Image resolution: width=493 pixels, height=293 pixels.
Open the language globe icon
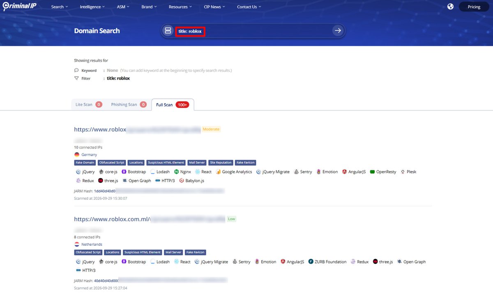(x=451, y=7)
